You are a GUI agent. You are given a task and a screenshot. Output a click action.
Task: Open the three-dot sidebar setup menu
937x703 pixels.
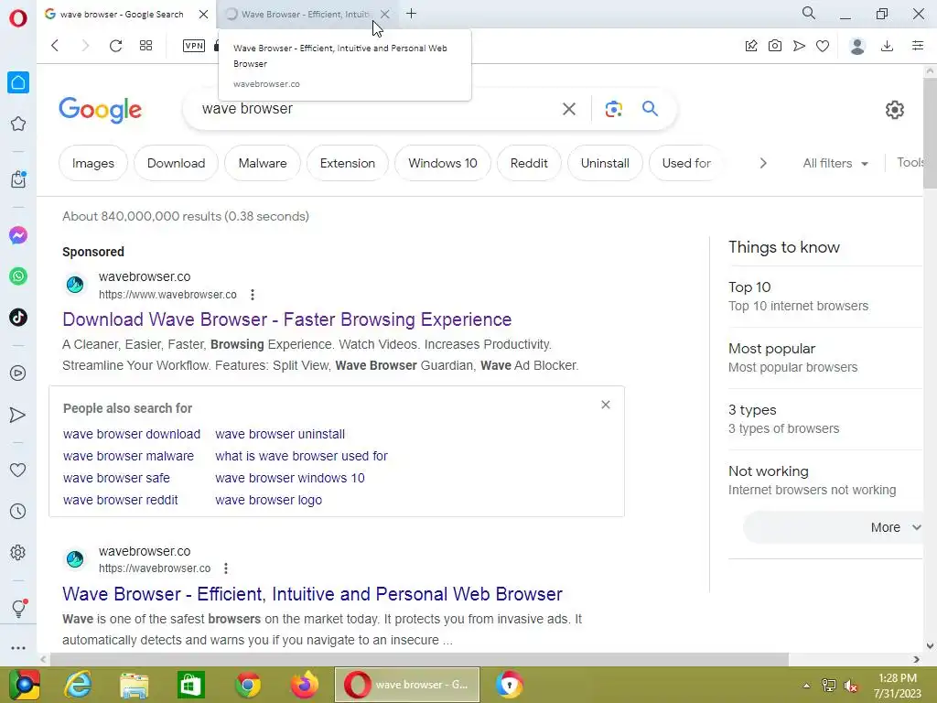[18, 648]
